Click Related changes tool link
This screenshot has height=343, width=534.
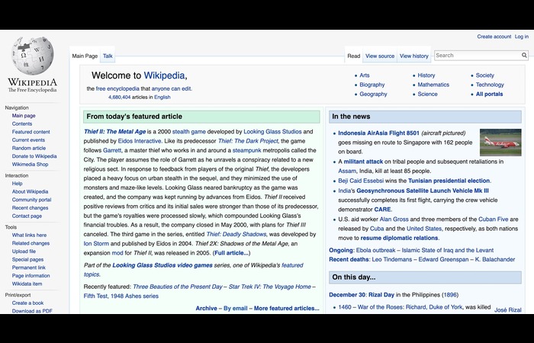point(31,243)
